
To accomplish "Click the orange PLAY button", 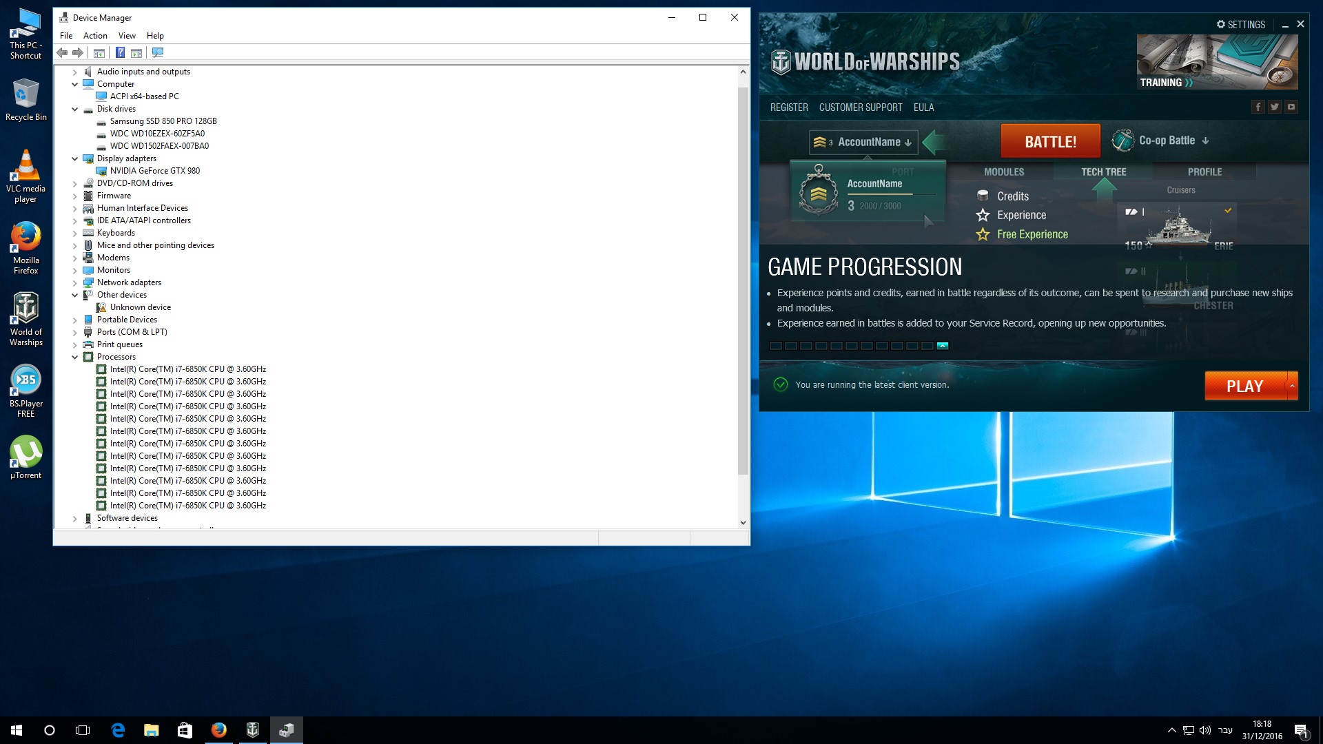I will pyautogui.click(x=1245, y=386).
